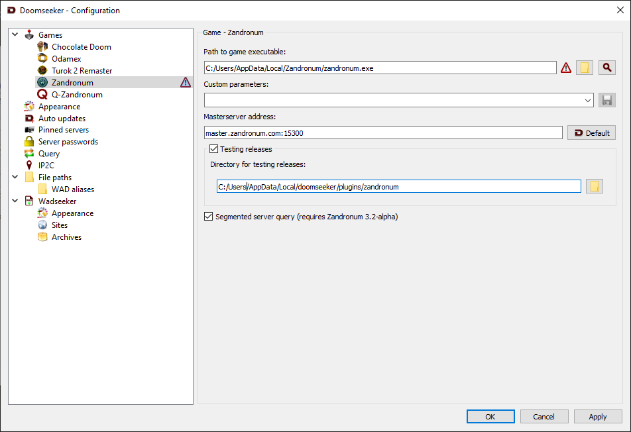Open the Query settings page
631x432 pixels.
click(x=48, y=154)
